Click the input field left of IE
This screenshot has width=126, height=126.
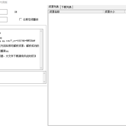[3, 12]
